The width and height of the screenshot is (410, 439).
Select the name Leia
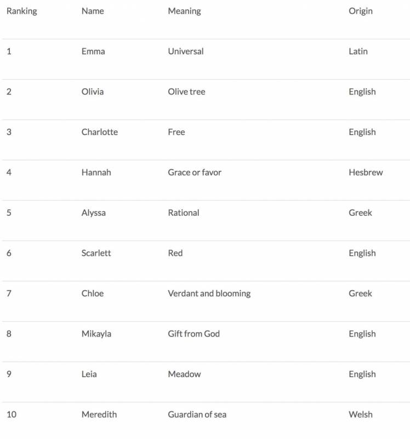tap(90, 374)
